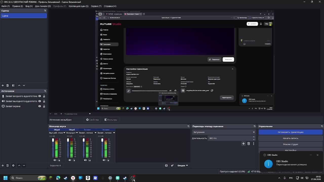324x182 pixels.
Task: Open the Справка menu
Action: point(110,6)
